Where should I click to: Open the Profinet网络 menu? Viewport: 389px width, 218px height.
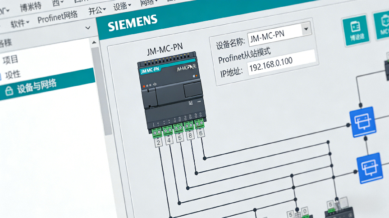pos(58,17)
